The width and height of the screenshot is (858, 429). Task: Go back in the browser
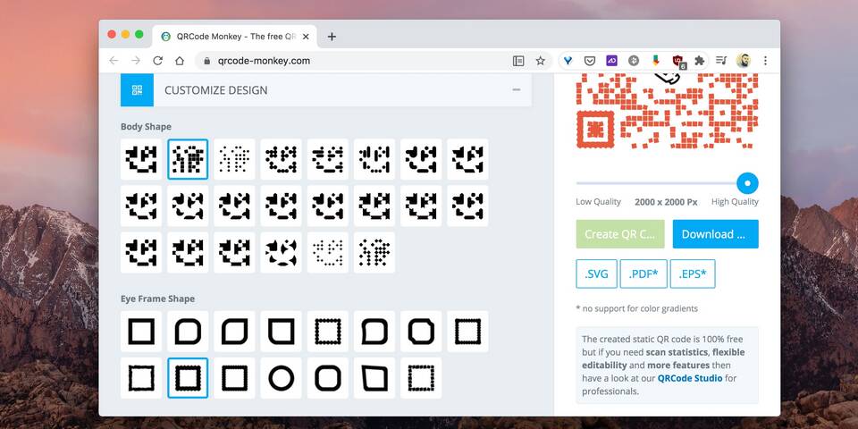coord(114,61)
